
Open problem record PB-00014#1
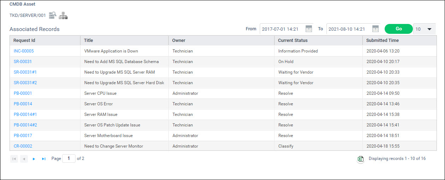tap(25, 114)
